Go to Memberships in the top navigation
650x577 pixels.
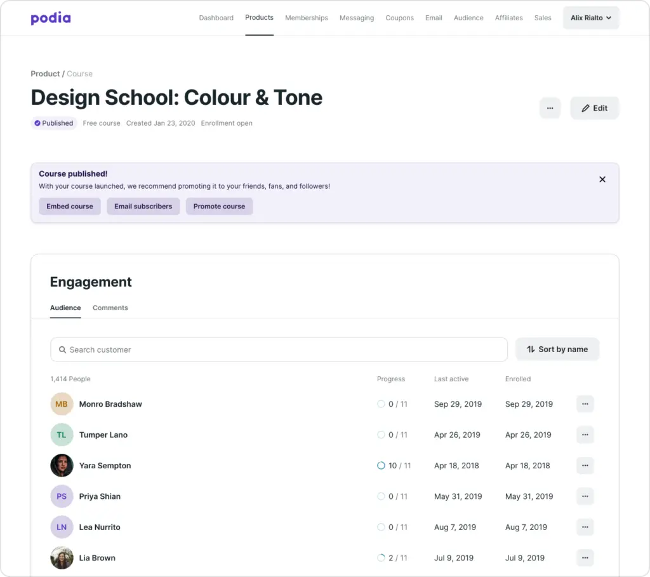tap(306, 18)
